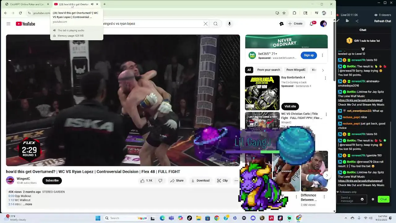
Task: Show more filter chips with the arrow
Action: tap(323, 70)
